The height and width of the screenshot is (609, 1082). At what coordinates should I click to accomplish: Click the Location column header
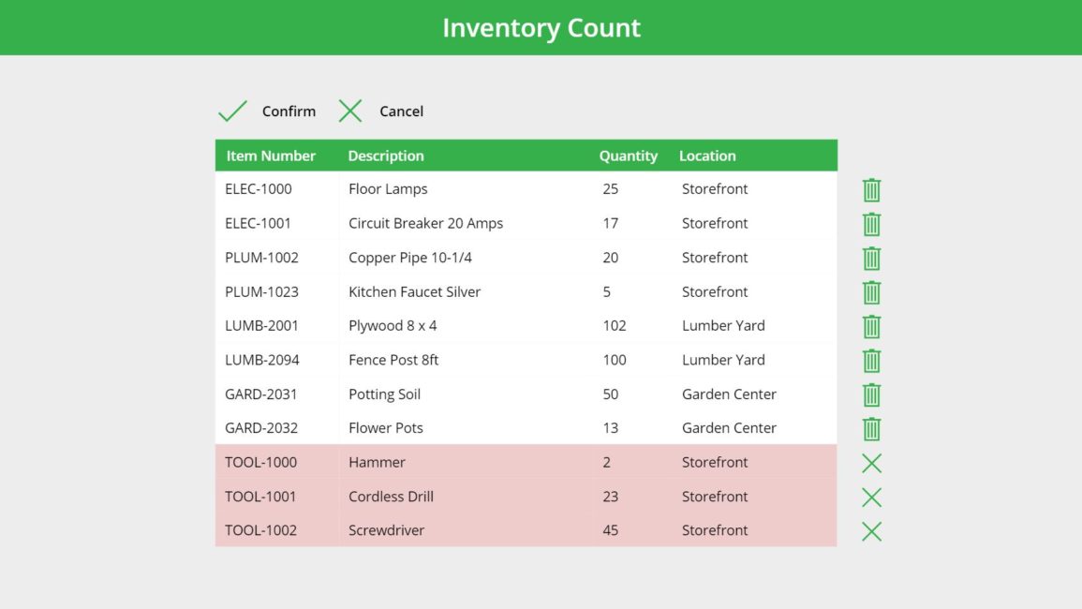[707, 156]
